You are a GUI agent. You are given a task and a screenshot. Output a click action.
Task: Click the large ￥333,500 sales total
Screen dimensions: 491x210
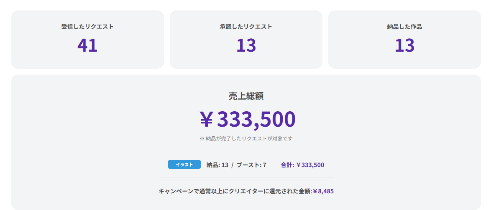tap(248, 119)
